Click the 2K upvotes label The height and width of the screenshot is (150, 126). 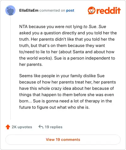[22, 127]
